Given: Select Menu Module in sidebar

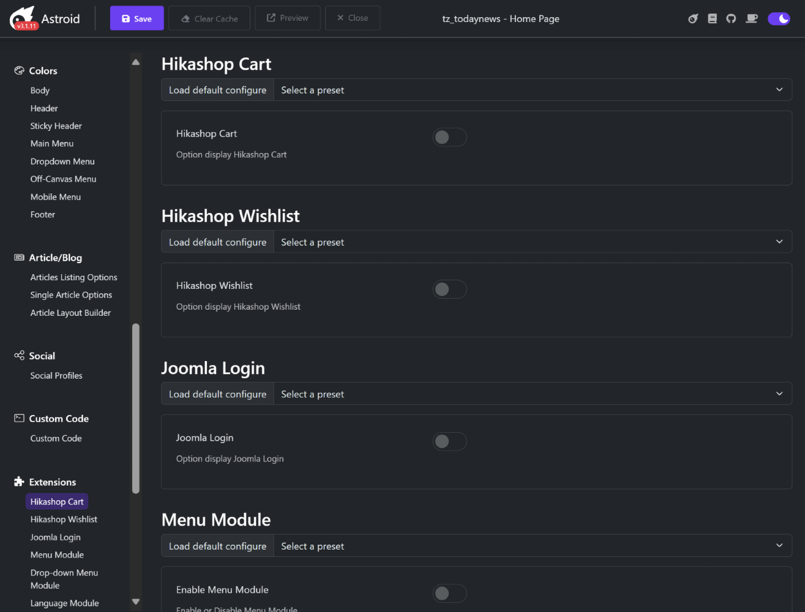Looking at the screenshot, I should pyautogui.click(x=57, y=555).
